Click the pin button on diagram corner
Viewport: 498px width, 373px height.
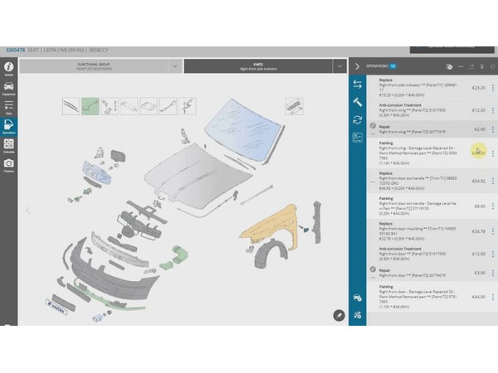coord(338,315)
